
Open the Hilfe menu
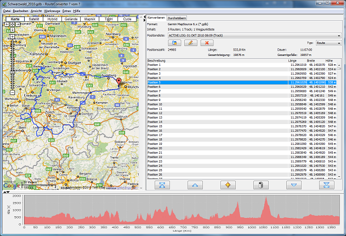(77, 11)
